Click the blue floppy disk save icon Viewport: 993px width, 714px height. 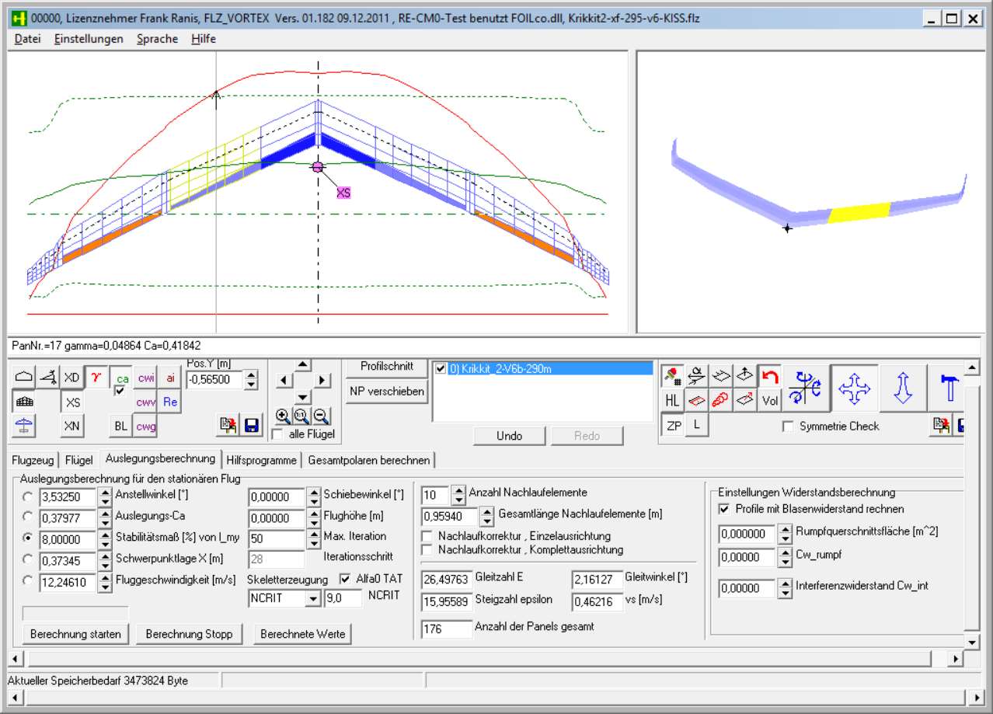251,425
